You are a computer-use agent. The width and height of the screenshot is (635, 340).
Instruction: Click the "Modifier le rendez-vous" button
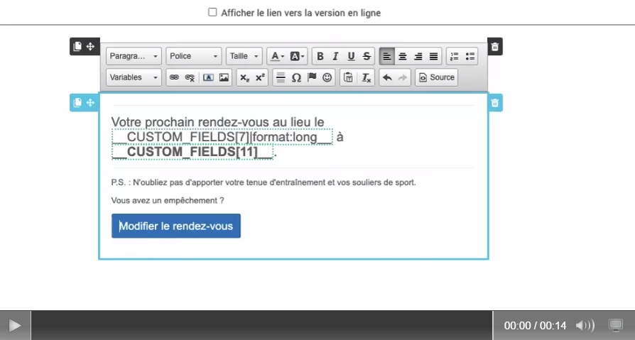click(176, 226)
